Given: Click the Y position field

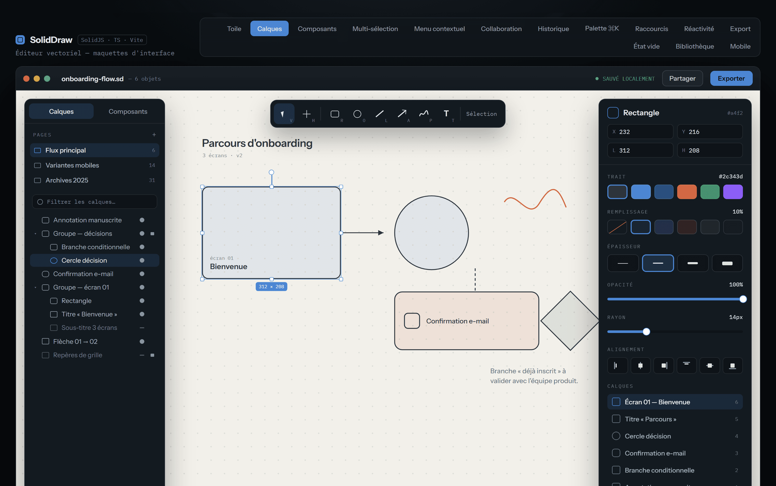Looking at the screenshot, I should click(710, 132).
